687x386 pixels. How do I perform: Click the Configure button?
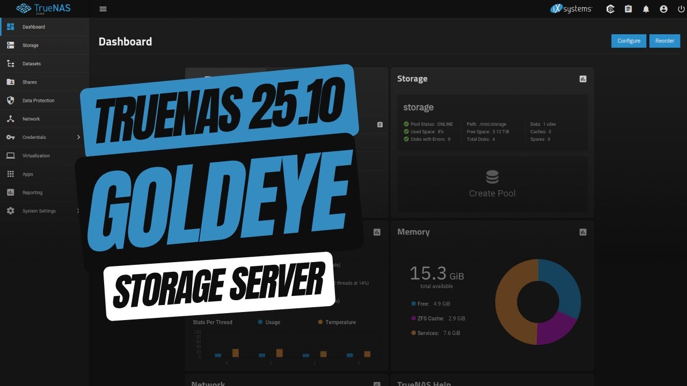[628, 41]
